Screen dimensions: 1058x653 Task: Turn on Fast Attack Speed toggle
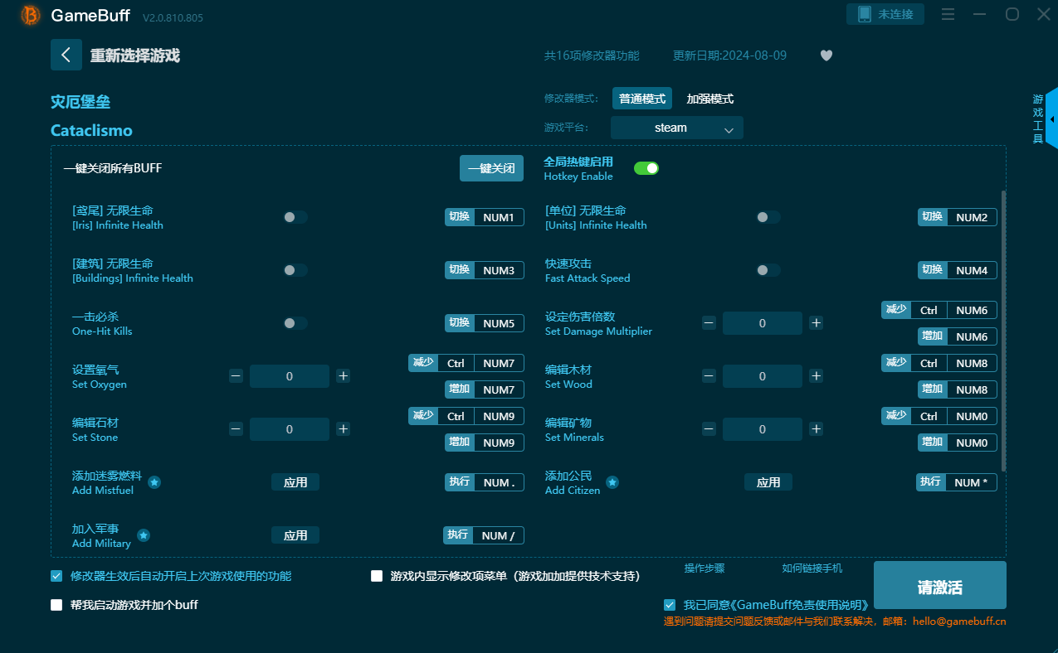(768, 270)
